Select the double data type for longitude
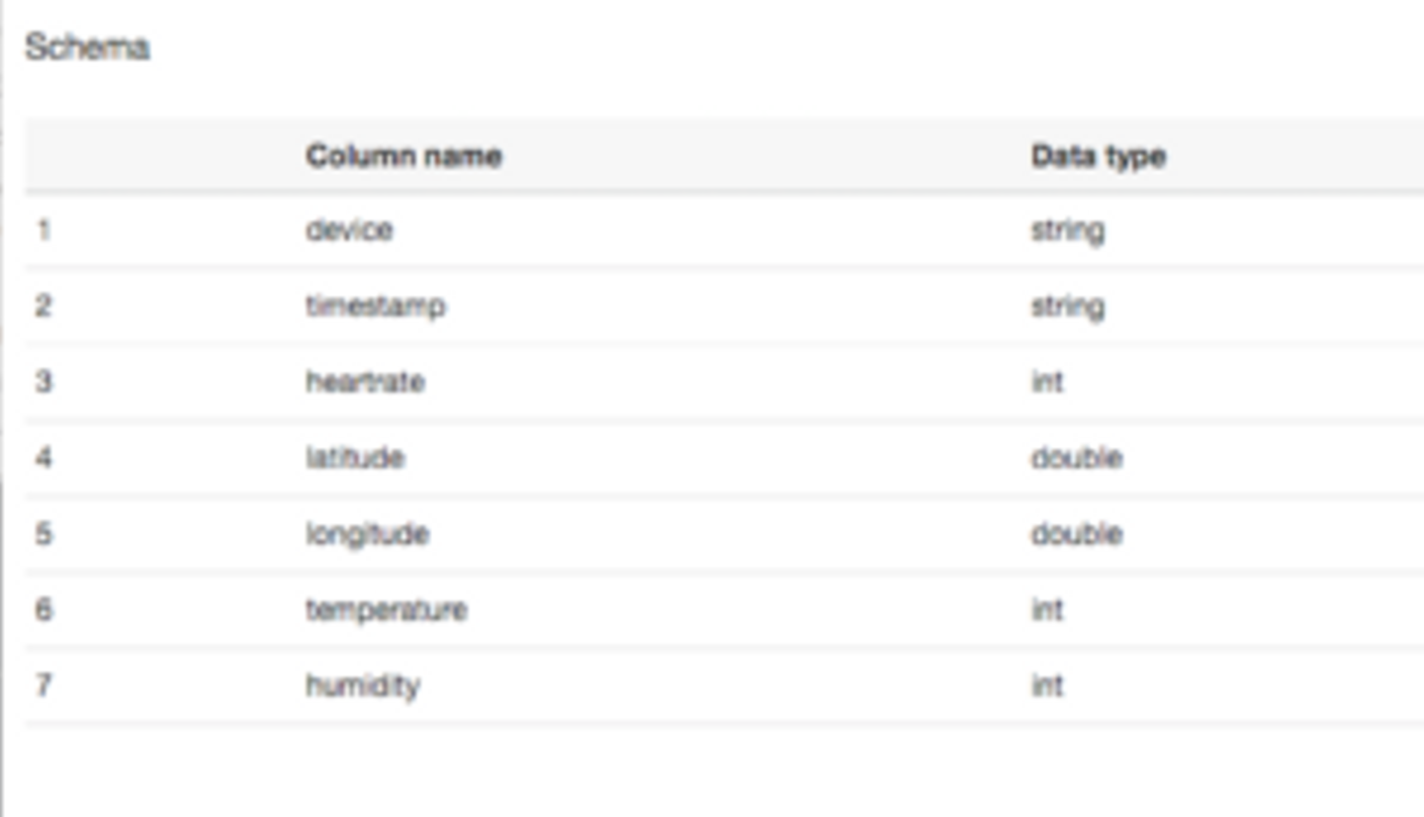 1076,534
